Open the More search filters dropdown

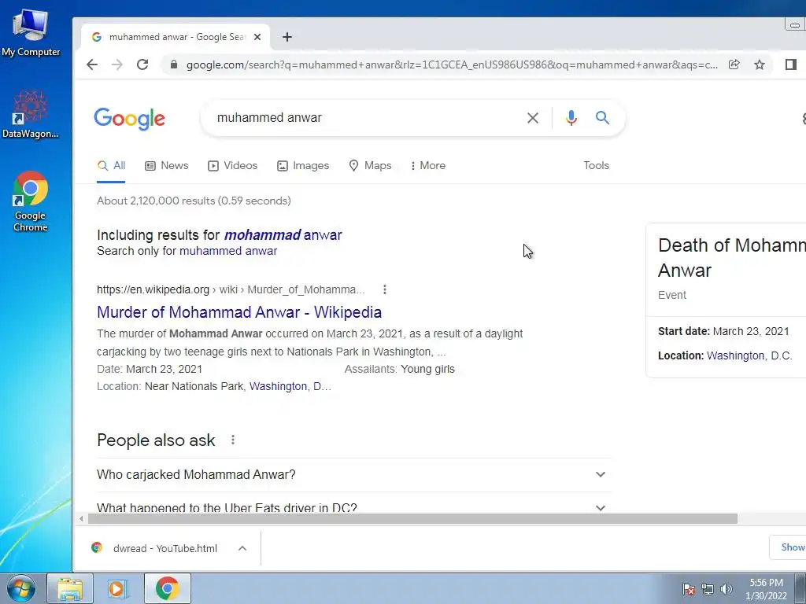[x=427, y=165]
